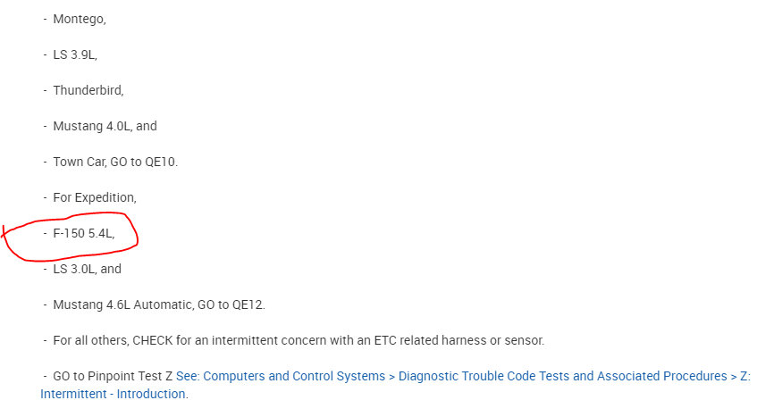The image size is (774, 417).
Task: Click the Montego list item
Action: tap(80, 19)
